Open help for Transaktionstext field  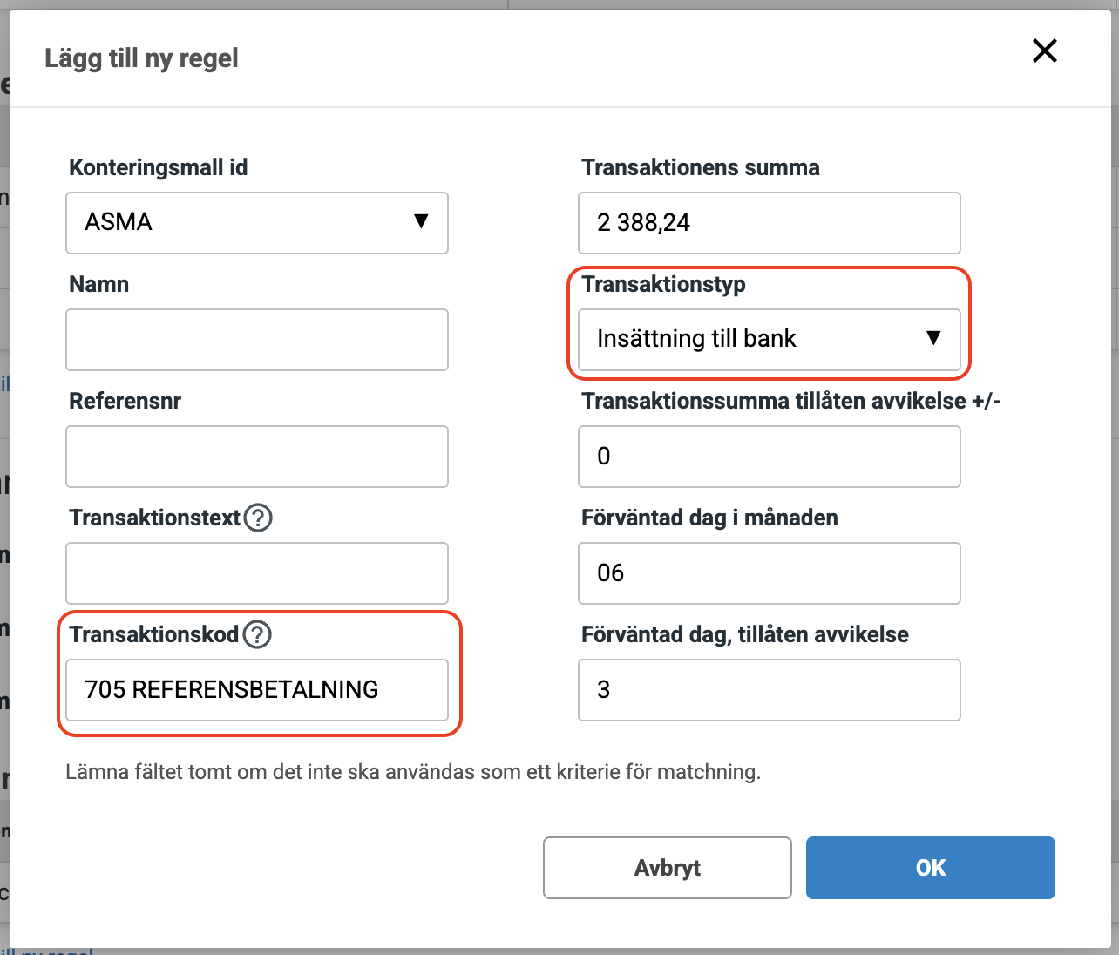(x=258, y=518)
